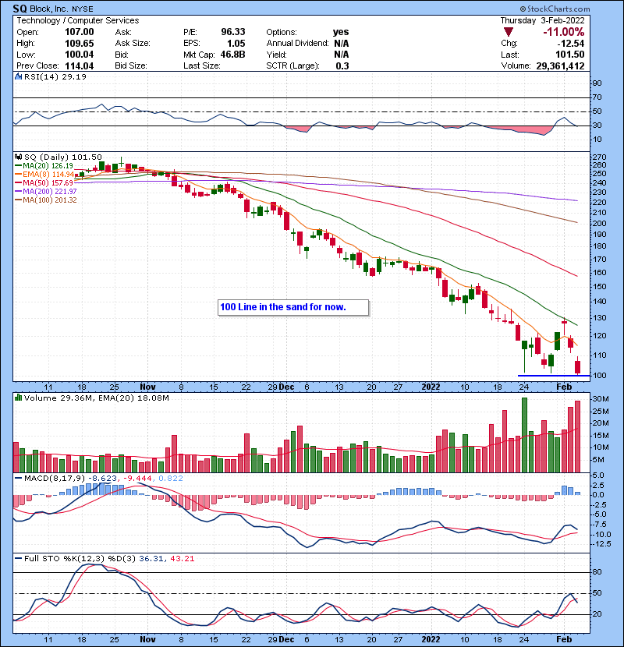Click the 270 price axis label

599,157
